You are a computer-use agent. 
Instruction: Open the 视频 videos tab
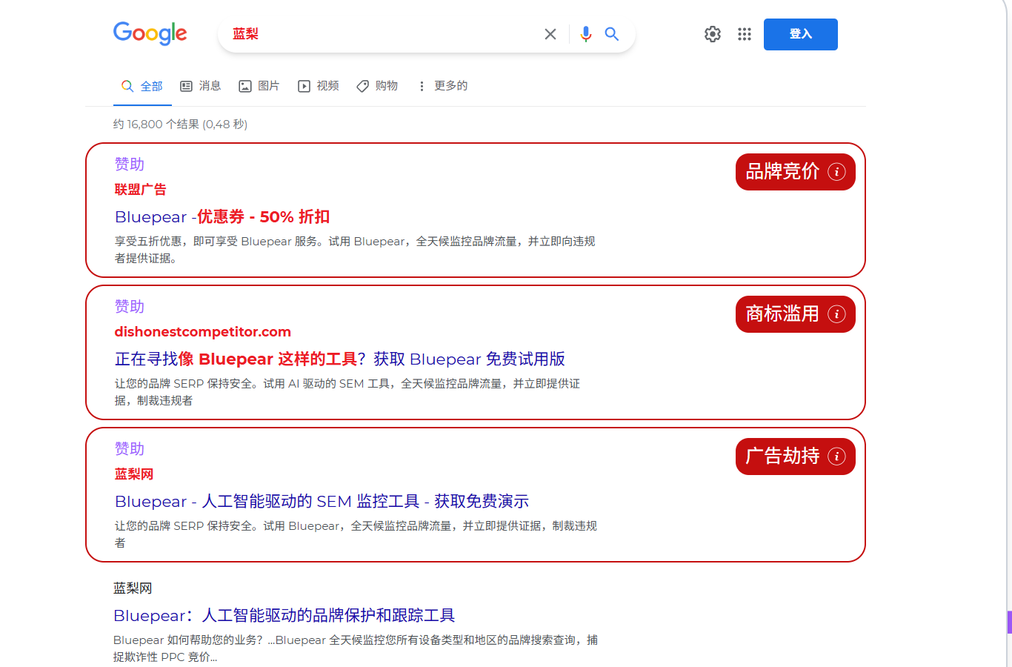pos(319,86)
